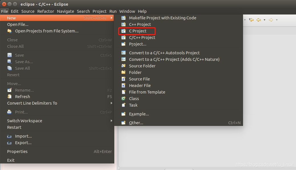This screenshot has height=170, width=296.
Task: Open the Source menu
Action: point(28,11)
